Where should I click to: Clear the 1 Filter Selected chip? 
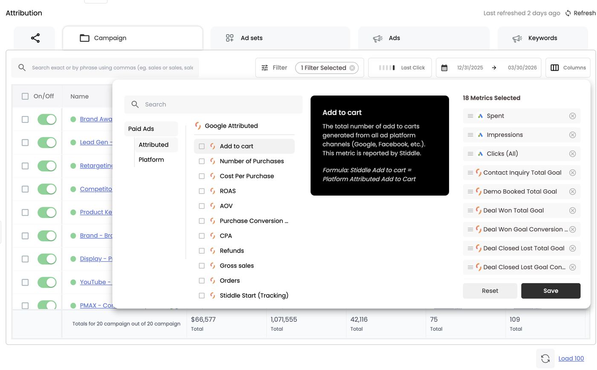[352, 68]
